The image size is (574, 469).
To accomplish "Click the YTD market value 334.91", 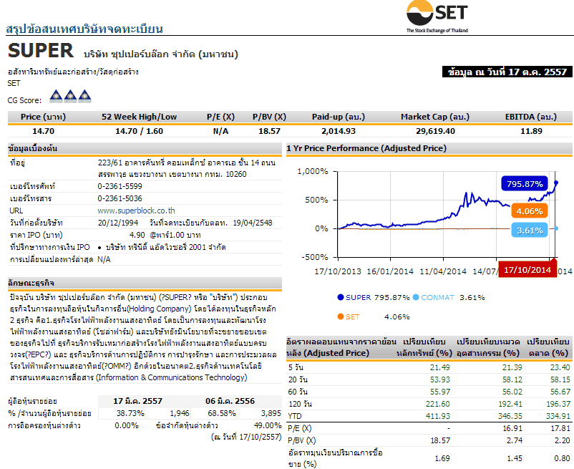I will [x=558, y=416].
